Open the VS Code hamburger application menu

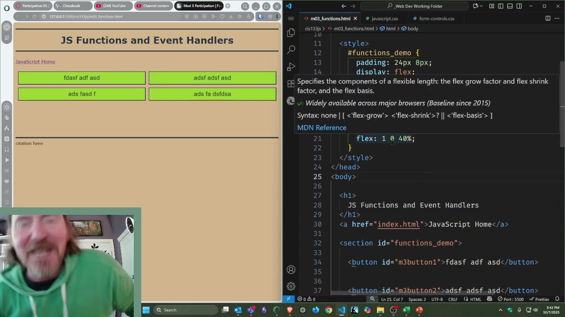(291, 18)
